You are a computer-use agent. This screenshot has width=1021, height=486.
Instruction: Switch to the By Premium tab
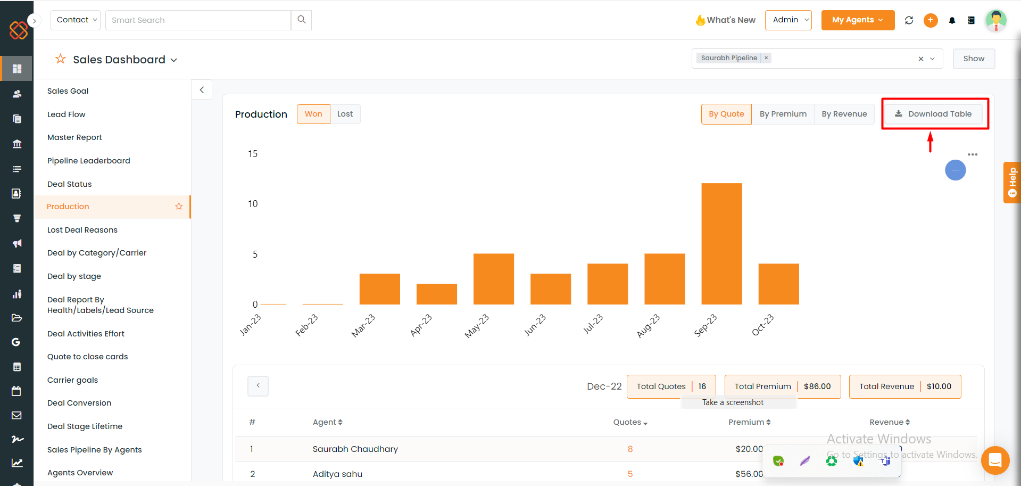click(x=783, y=113)
